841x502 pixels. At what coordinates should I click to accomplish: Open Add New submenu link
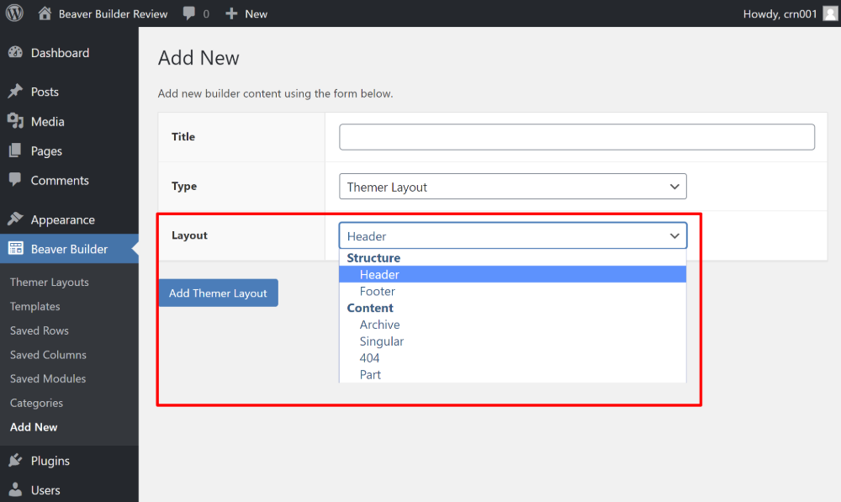[34, 427]
